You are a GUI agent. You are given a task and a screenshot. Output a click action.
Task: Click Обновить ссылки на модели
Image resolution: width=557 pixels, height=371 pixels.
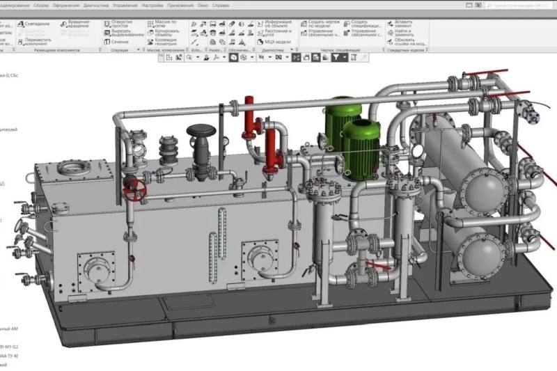coord(407,42)
